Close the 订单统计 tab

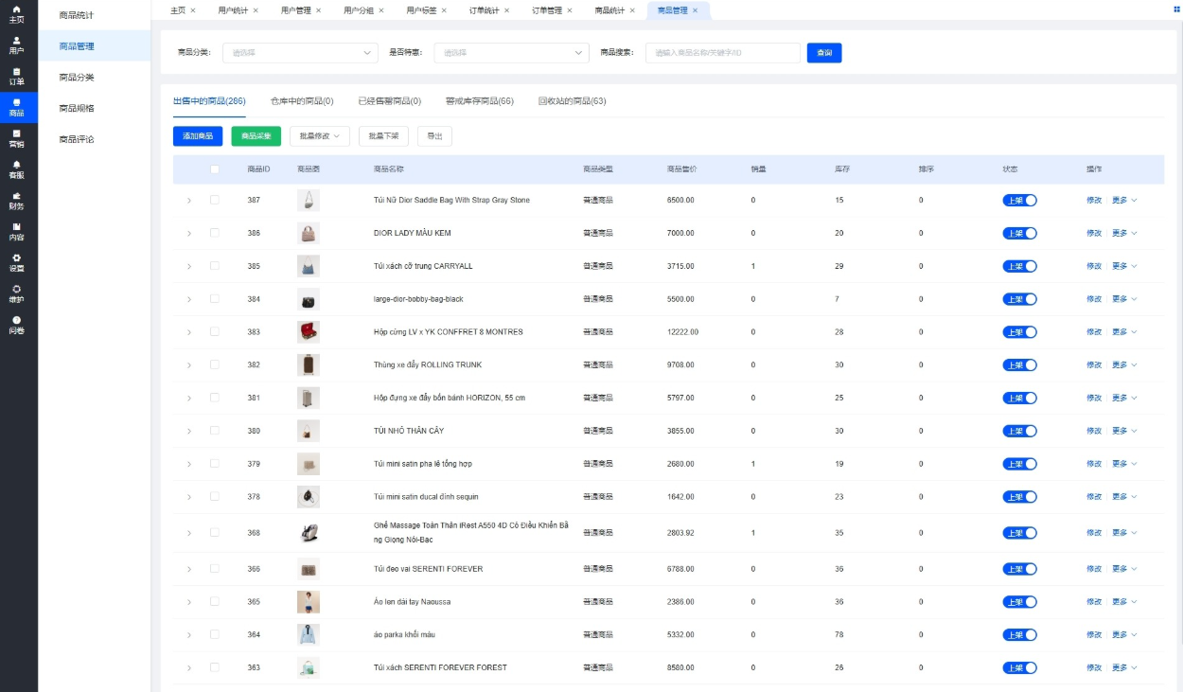506,10
